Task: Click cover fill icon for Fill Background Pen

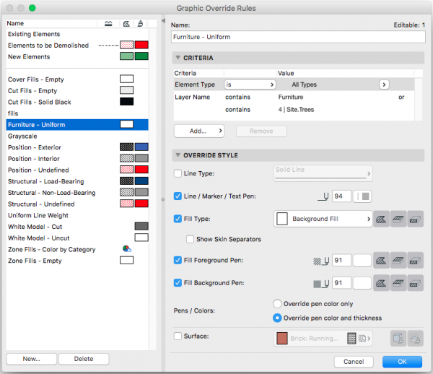Action: pyautogui.click(x=398, y=283)
